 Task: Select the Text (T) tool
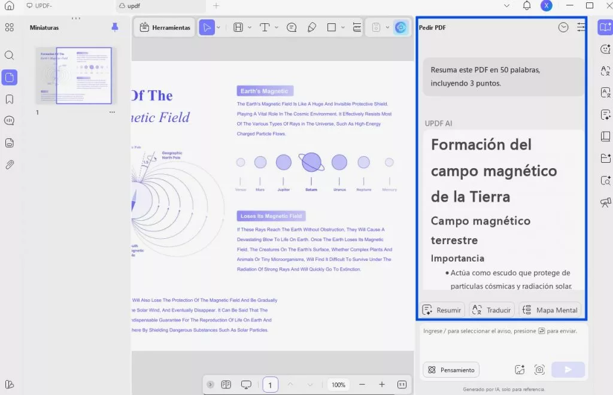pos(265,28)
